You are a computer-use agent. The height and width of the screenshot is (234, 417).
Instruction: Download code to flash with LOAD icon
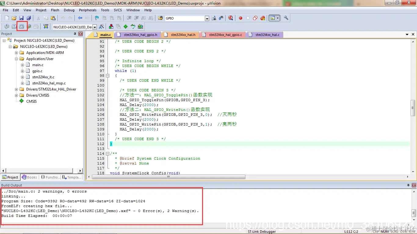pos(46,27)
